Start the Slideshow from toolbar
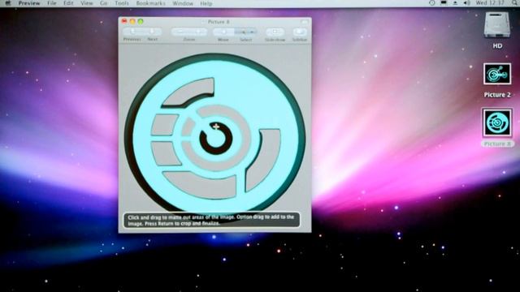 point(275,32)
